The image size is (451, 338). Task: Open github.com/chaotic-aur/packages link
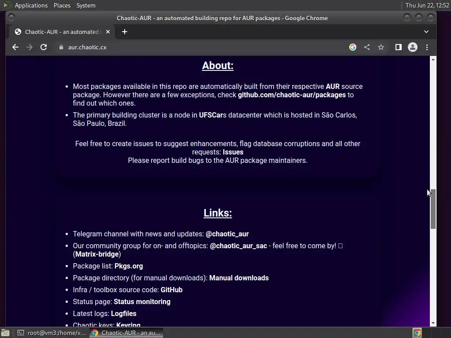[292, 95]
